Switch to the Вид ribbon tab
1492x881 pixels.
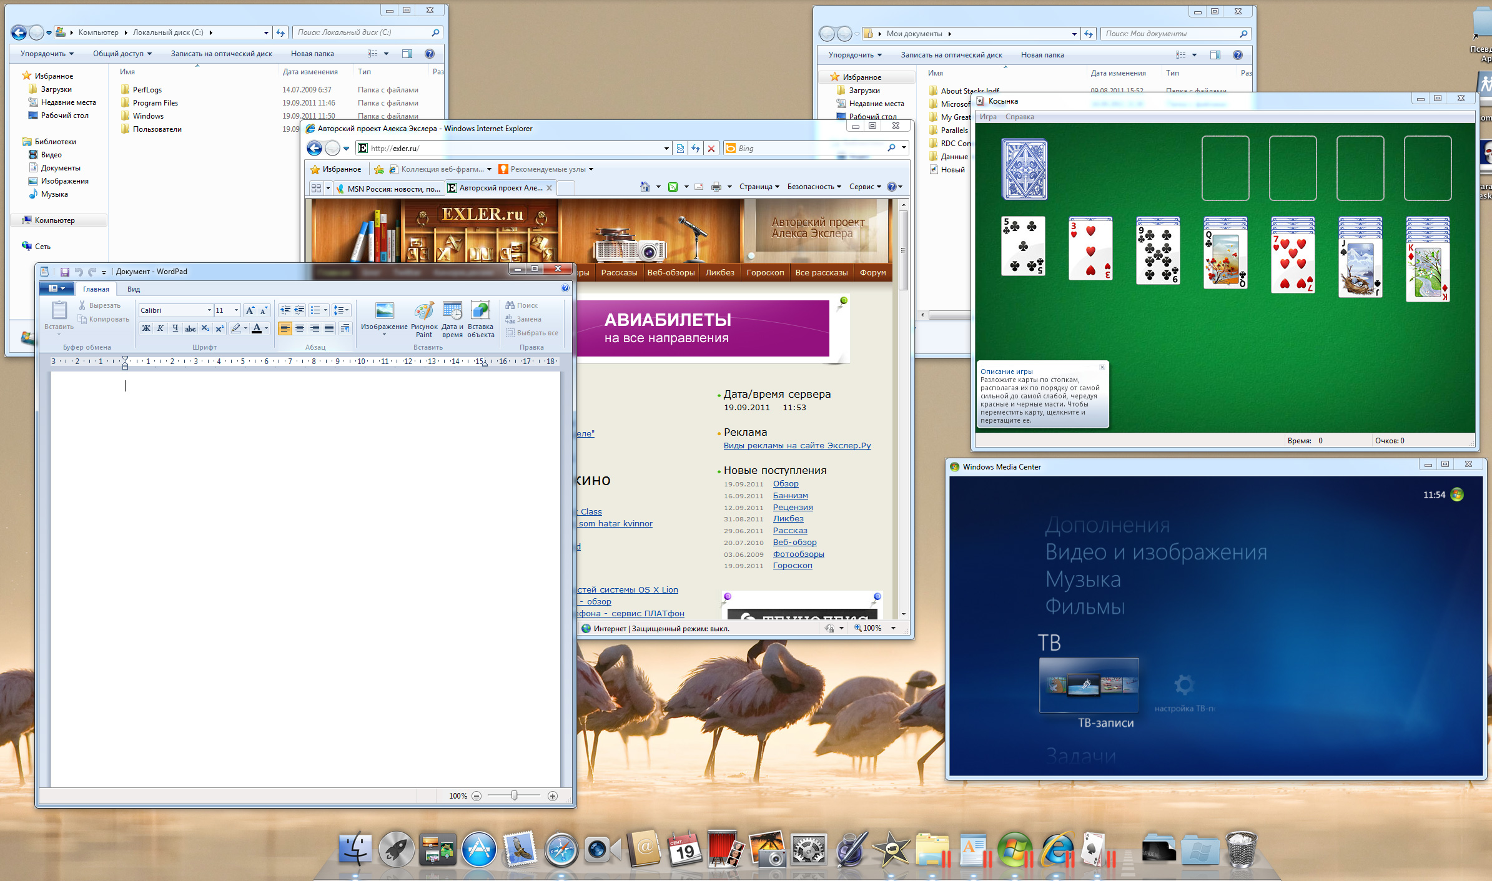[134, 289]
